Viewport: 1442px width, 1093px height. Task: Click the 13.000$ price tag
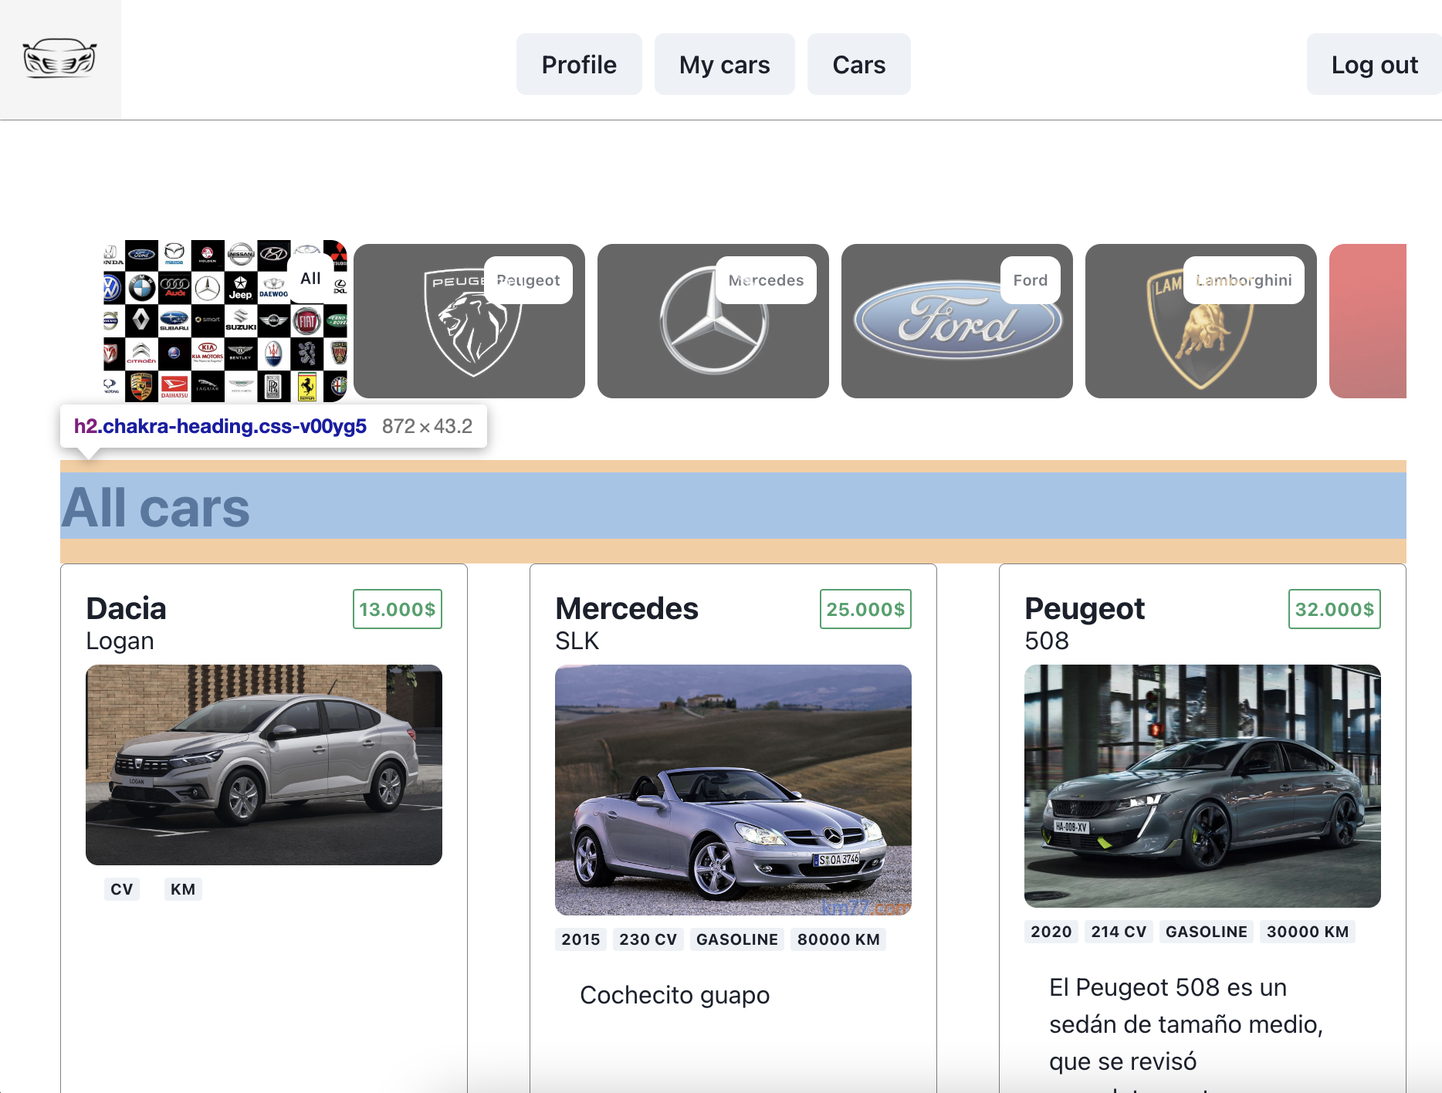click(x=398, y=609)
